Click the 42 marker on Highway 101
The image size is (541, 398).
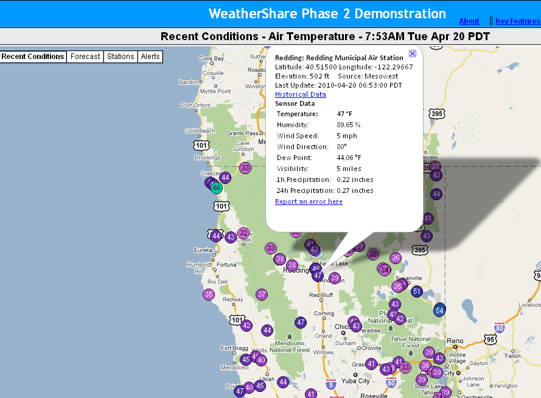point(246,326)
